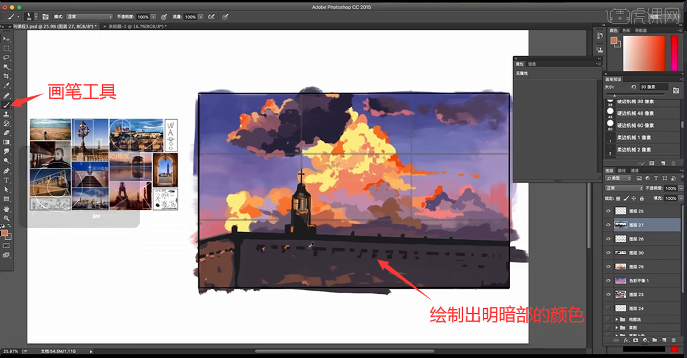The width and height of the screenshot is (687, 358).
Task: Open the layer blend mode dropdown
Action: pyautogui.click(x=624, y=188)
